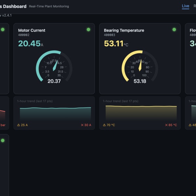196x196 pixels.
Task: Click the Bearing Temperature trend caption text
Action: point(121,101)
